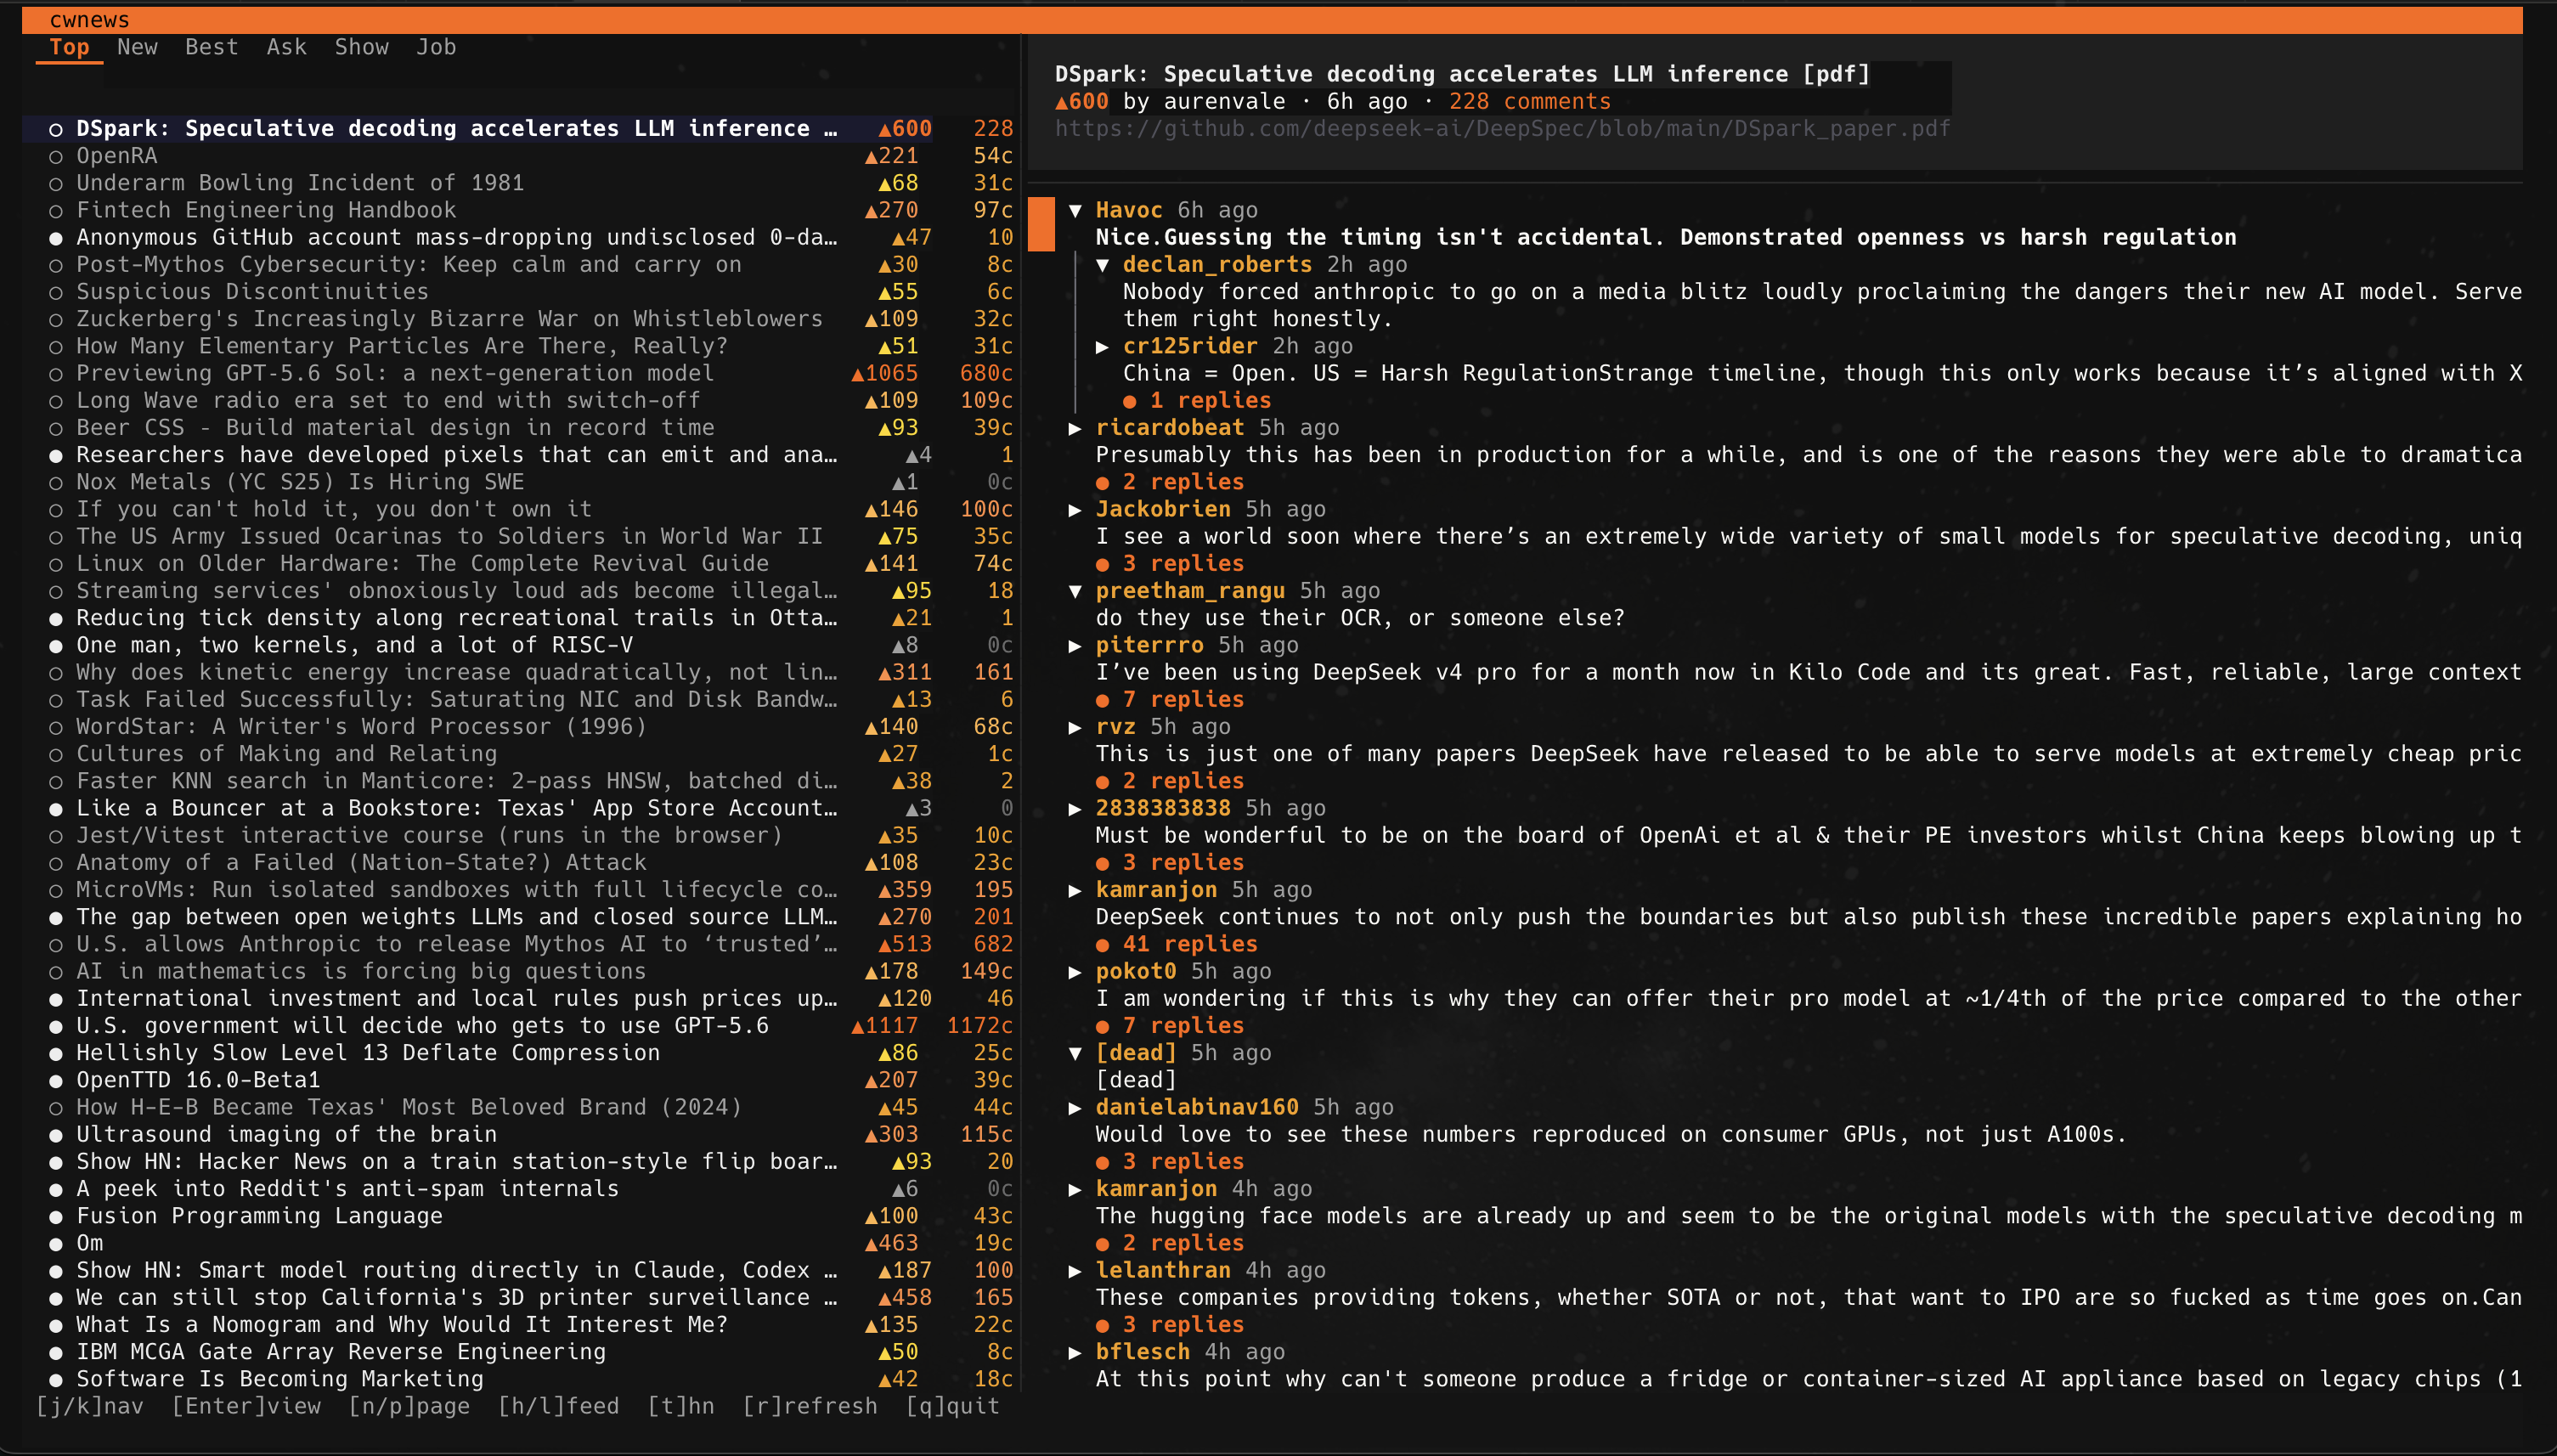Expand ricardobeat's comment thread

(x=1075, y=428)
